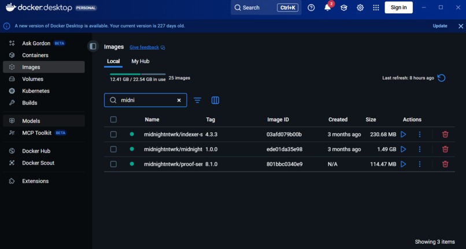Sort by Image ID column header
Image resolution: width=466 pixels, height=249 pixels.
[x=278, y=120]
